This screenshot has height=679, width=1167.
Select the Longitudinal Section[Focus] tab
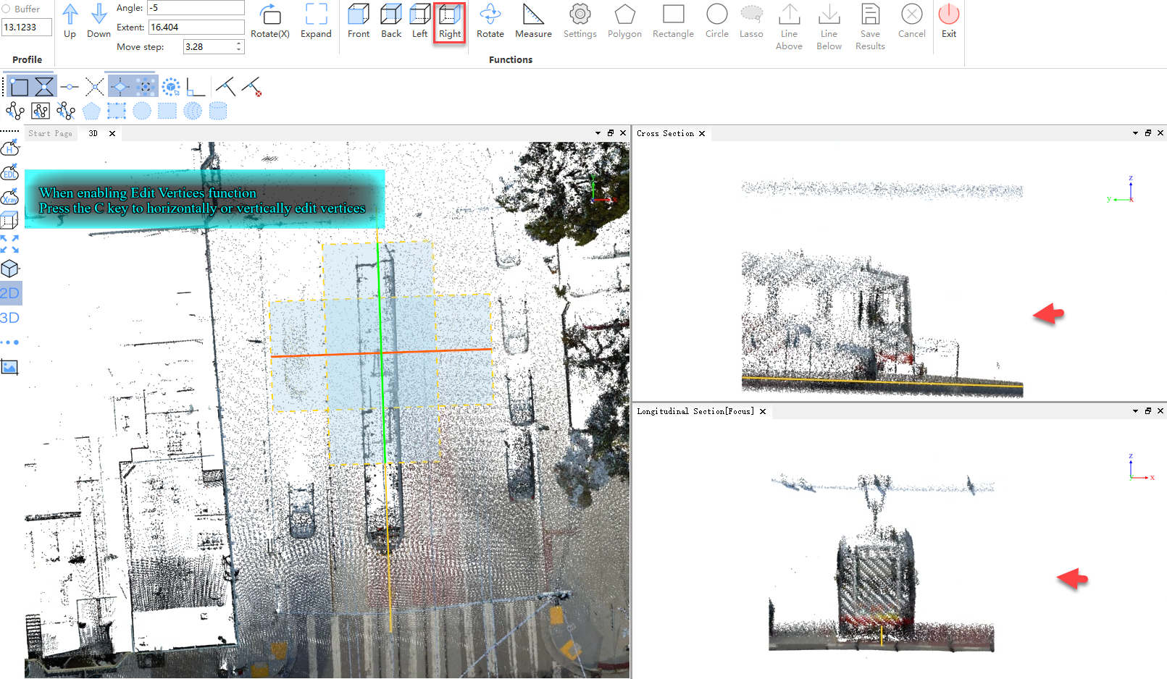[695, 411]
